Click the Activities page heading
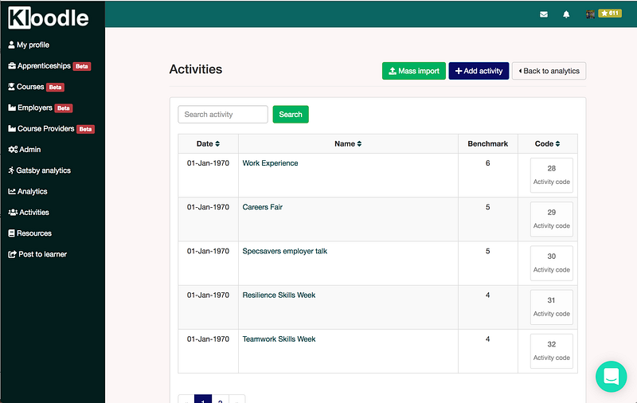 (x=196, y=69)
